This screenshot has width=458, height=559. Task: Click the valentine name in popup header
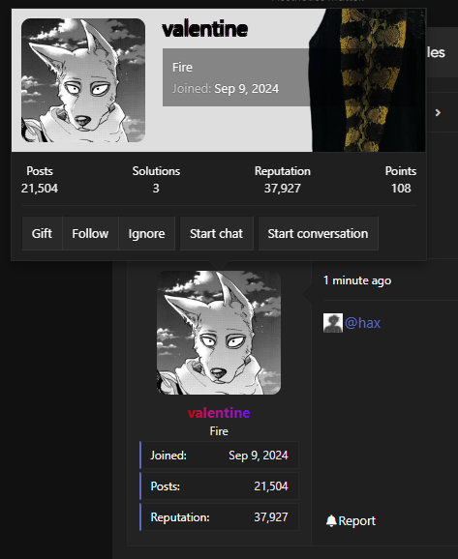click(x=204, y=29)
